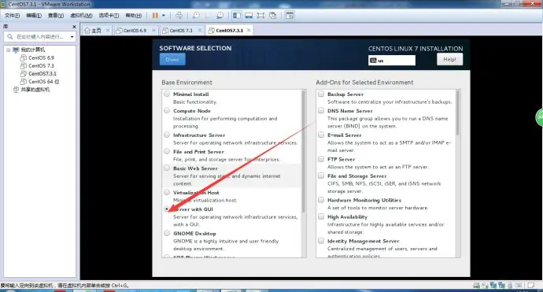The image size is (543, 292).
Task: Close the library panel
Action: (74, 27)
